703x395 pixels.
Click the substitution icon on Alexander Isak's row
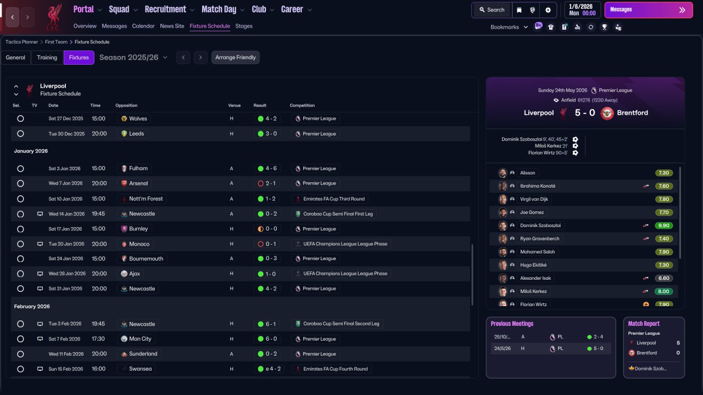[x=646, y=278]
